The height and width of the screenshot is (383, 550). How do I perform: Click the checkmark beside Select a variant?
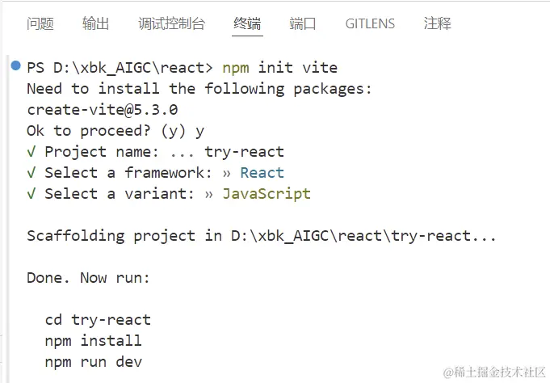tap(31, 194)
